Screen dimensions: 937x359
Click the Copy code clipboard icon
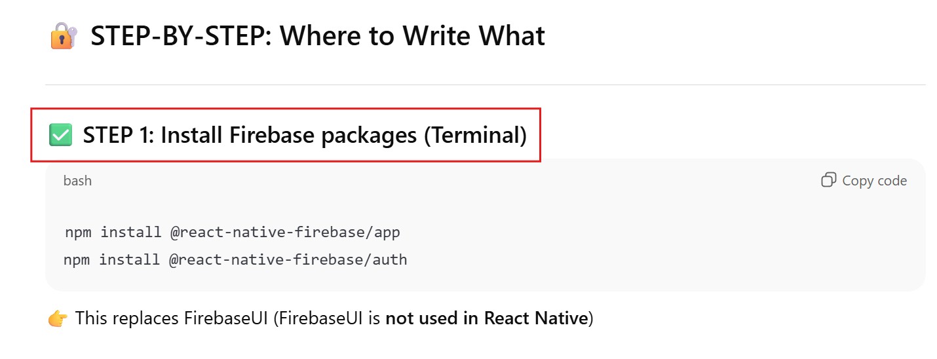coord(828,180)
